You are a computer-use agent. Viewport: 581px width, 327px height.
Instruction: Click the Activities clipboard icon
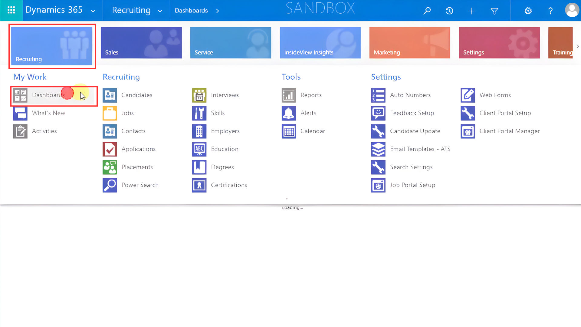(20, 131)
